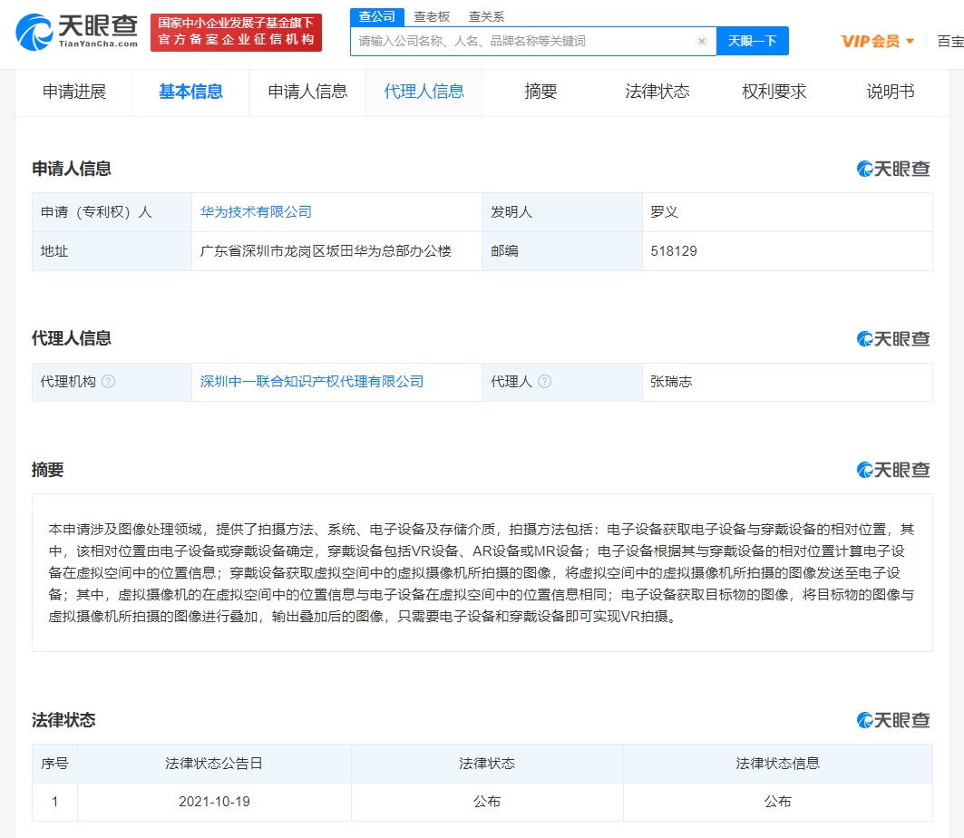
Task: Click the TianYanCha logo in header
Action: click(x=77, y=32)
